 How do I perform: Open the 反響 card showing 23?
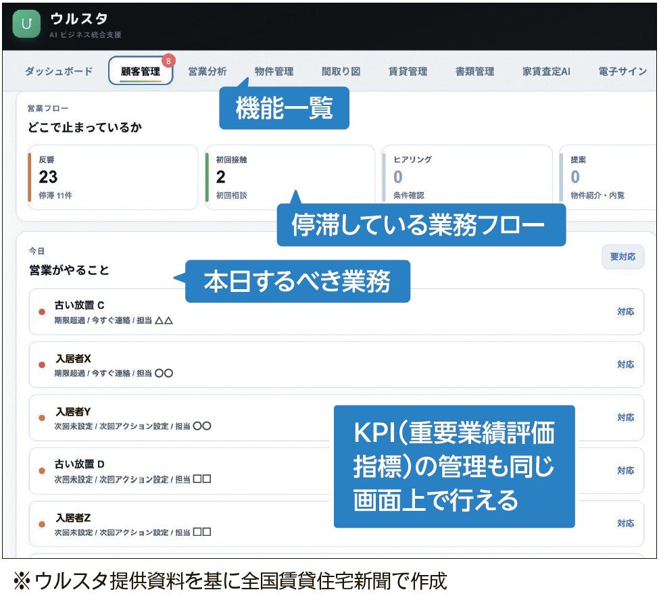coord(113,177)
